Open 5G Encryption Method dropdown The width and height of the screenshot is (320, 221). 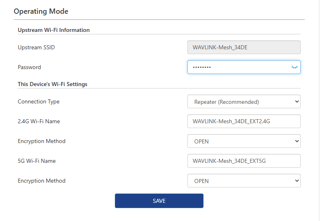pyautogui.click(x=244, y=181)
